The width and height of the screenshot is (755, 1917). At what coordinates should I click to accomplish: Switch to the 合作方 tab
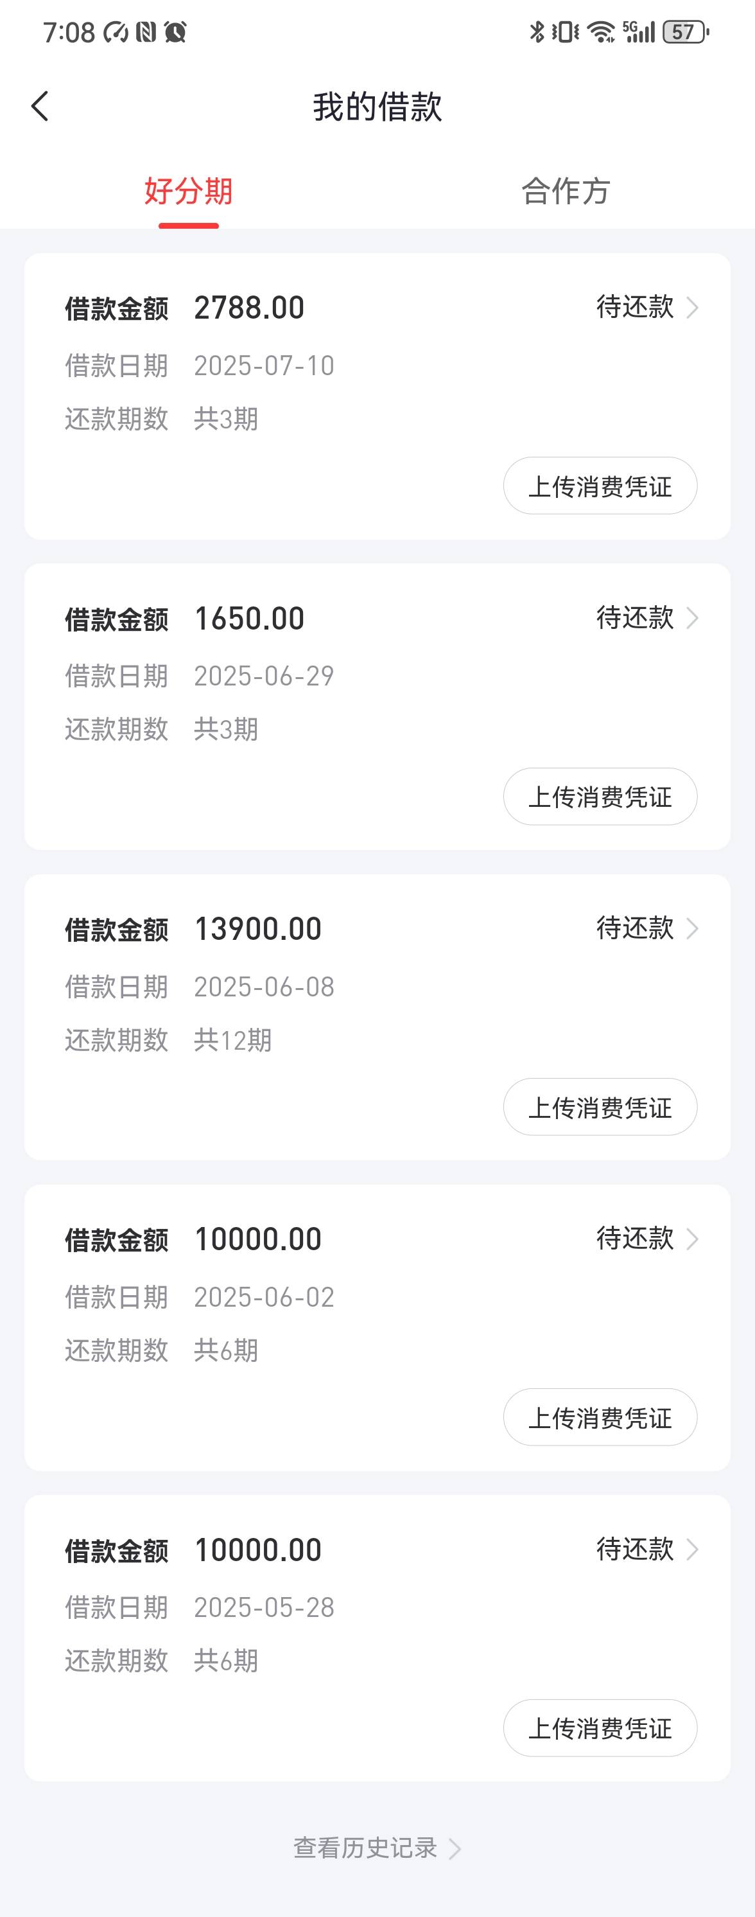click(566, 191)
